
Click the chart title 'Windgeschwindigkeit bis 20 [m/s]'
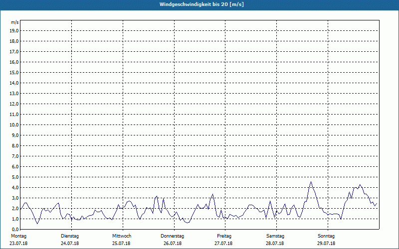click(201, 4)
